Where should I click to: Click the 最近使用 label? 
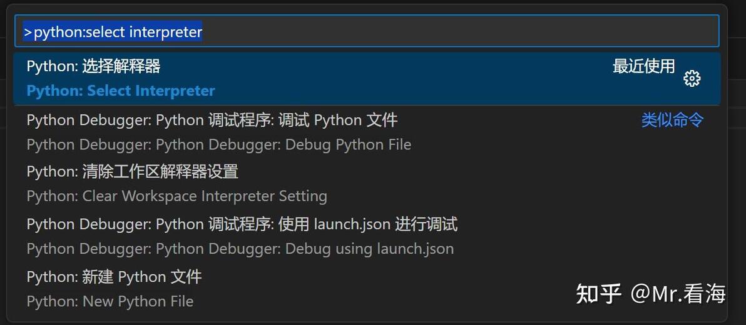tap(644, 66)
